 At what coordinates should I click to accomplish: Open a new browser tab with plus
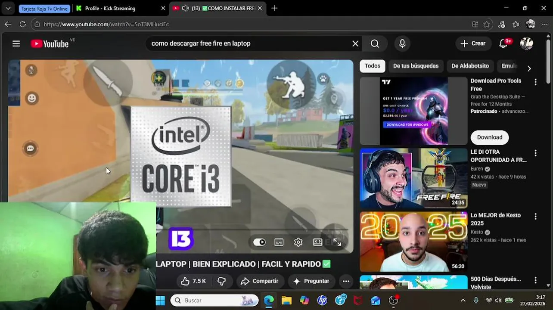(x=274, y=8)
